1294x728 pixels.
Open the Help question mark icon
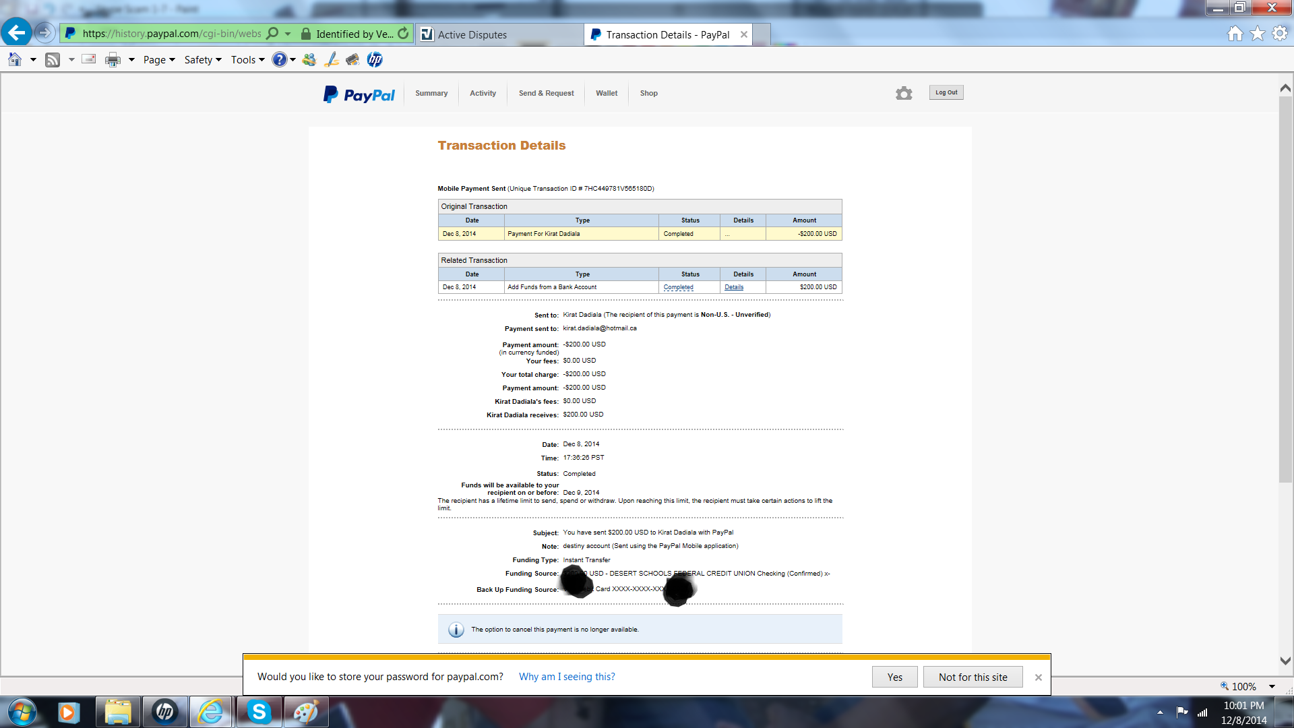(x=279, y=59)
